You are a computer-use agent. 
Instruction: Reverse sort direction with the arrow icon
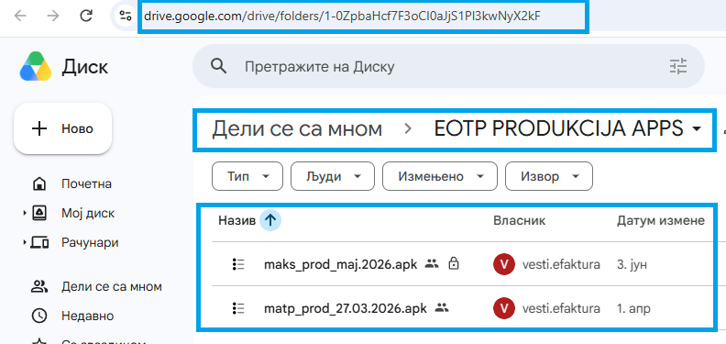[270, 221]
